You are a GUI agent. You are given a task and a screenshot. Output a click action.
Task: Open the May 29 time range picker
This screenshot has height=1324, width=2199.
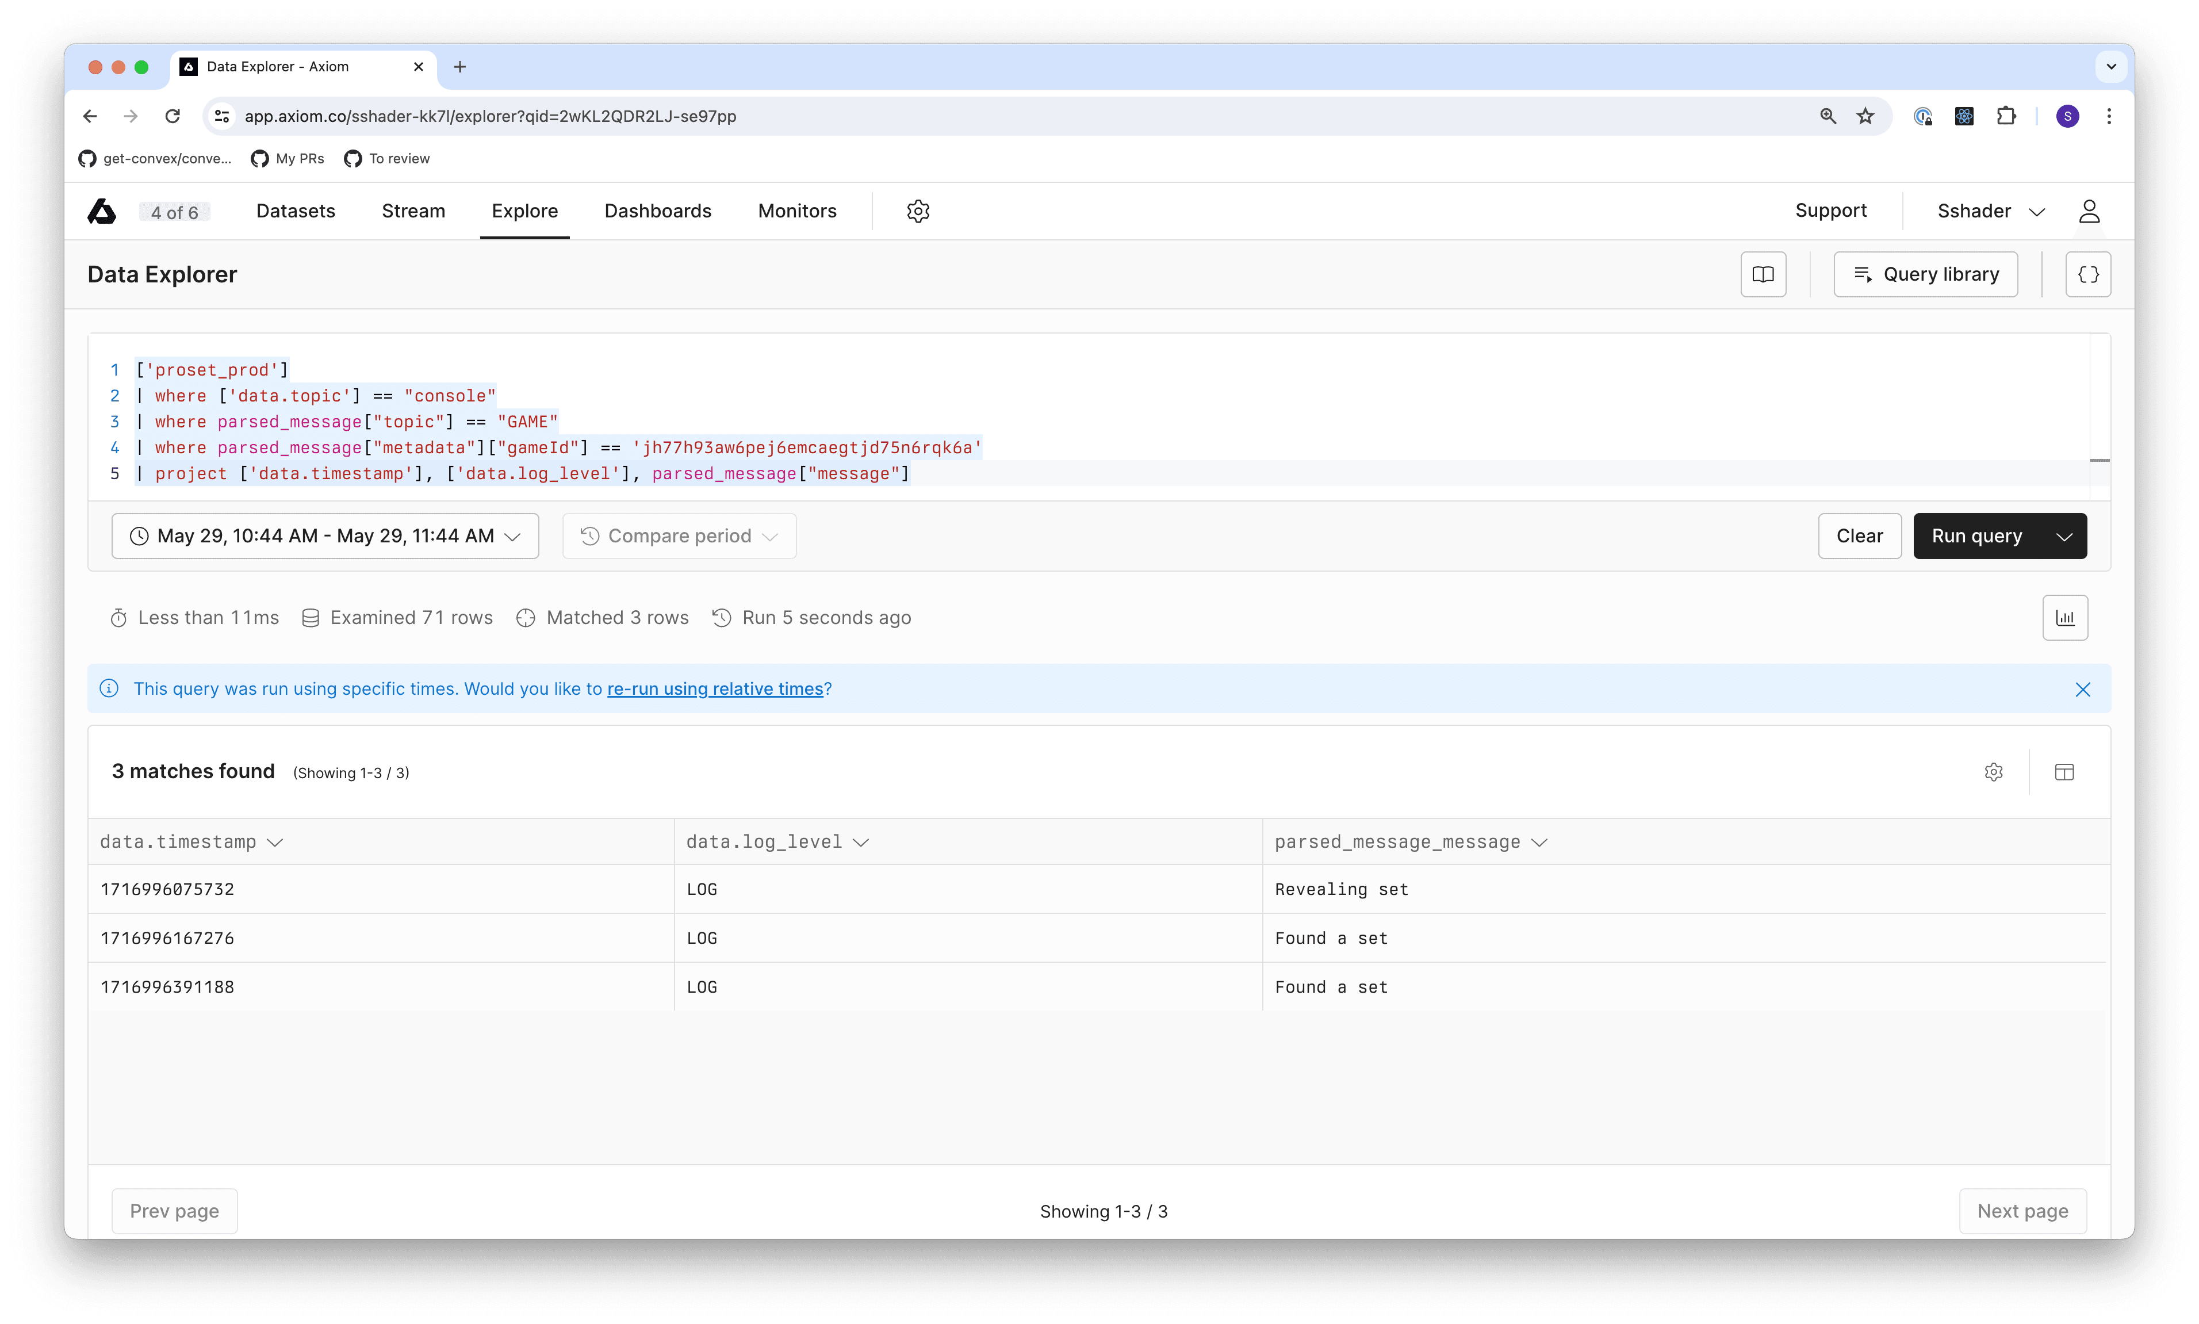(x=325, y=535)
